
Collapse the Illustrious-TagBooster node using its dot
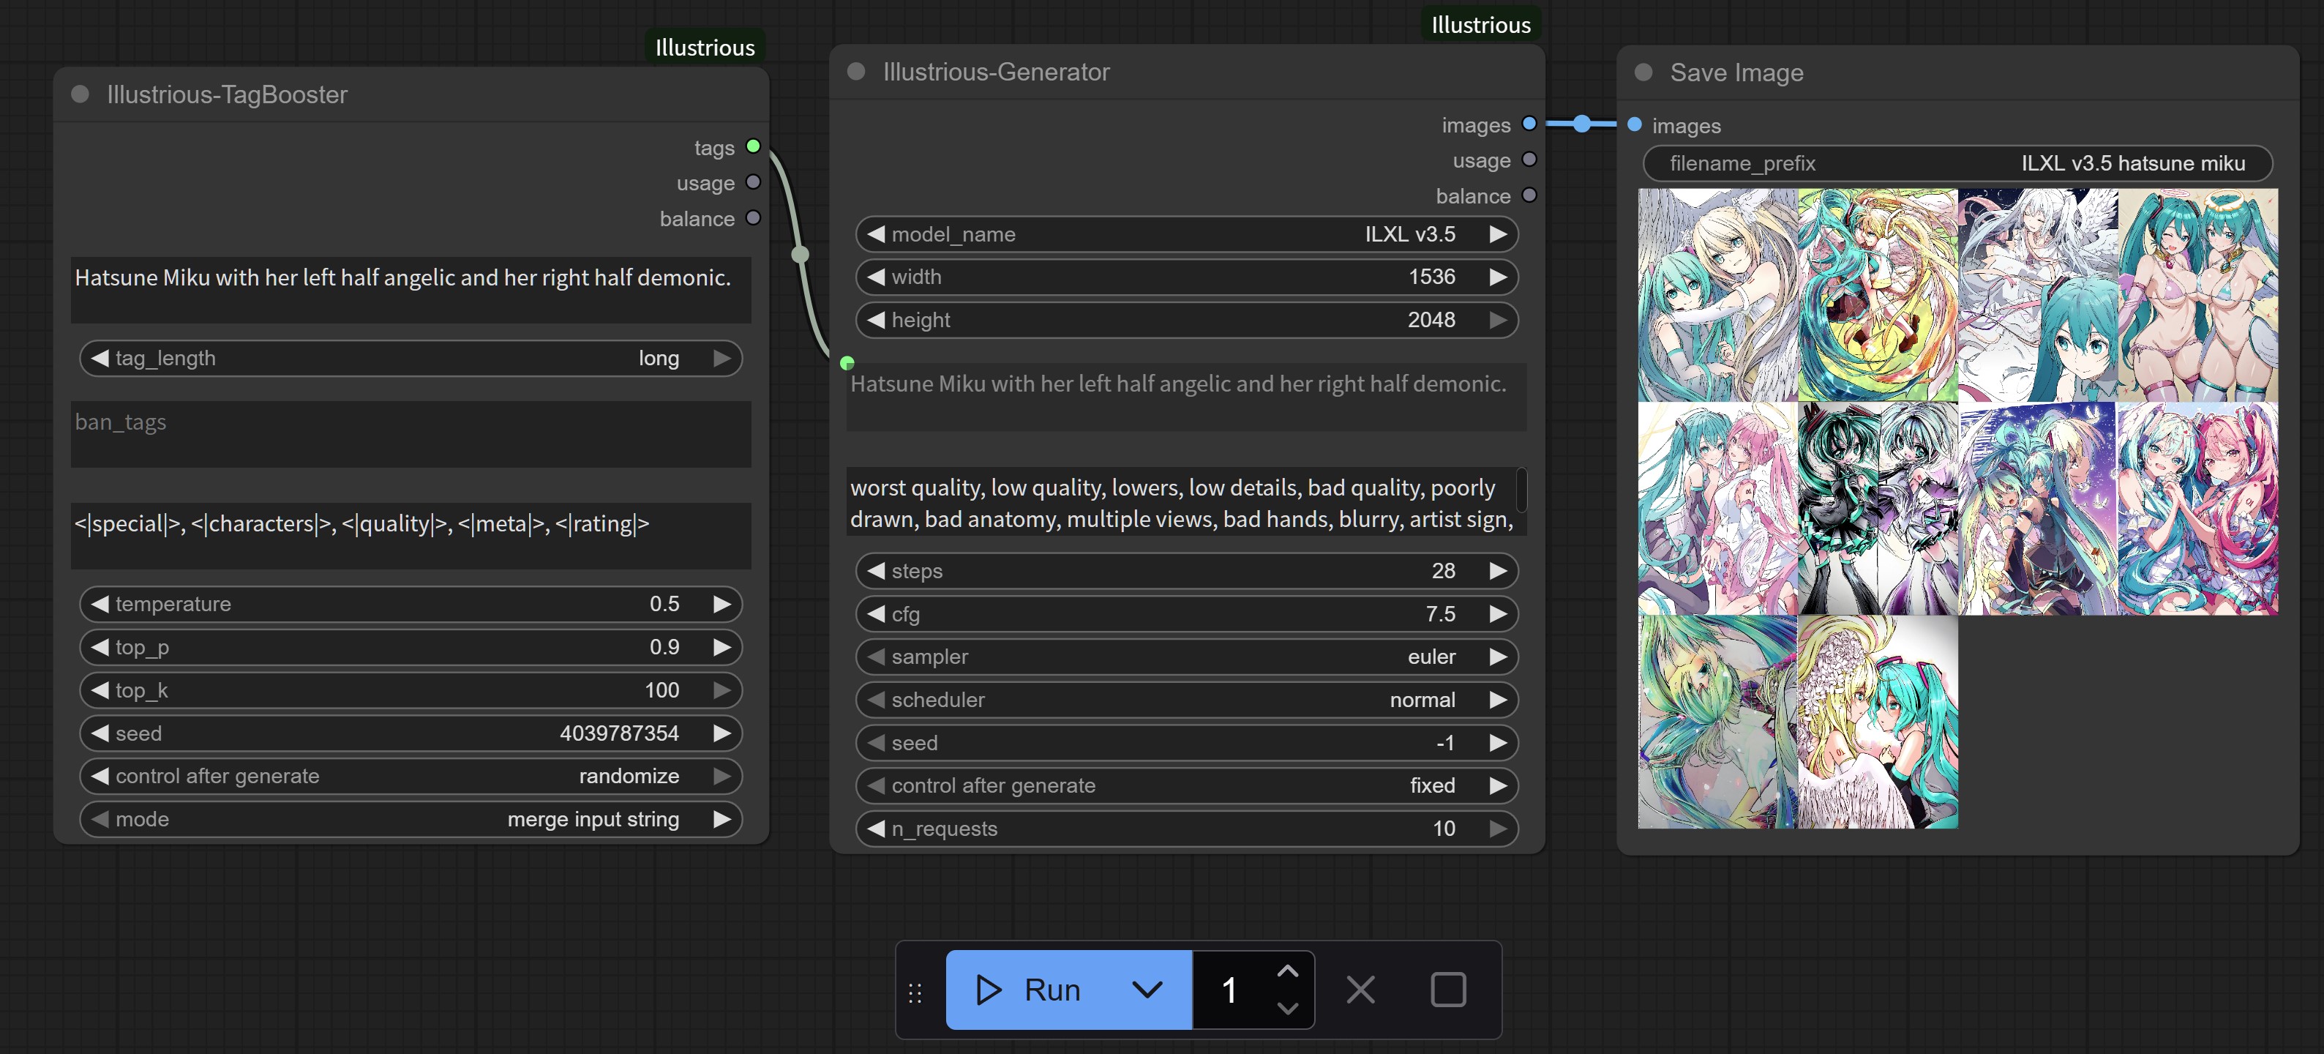[x=80, y=94]
